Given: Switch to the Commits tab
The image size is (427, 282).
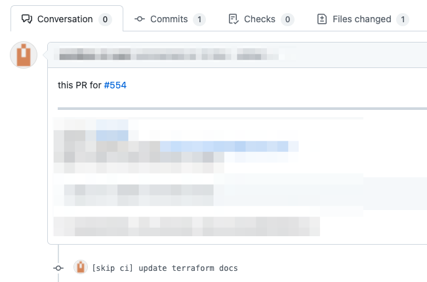Looking at the screenshot, I should (x=170, y=19).
